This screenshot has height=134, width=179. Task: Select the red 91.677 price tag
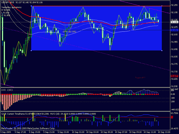[x=174, y=76]
